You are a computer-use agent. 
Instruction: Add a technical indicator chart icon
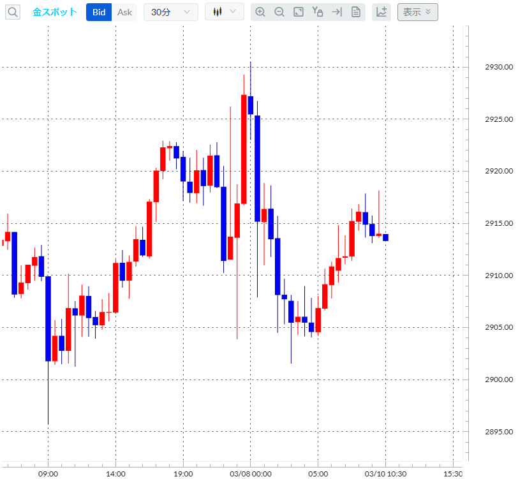(381, 12)
